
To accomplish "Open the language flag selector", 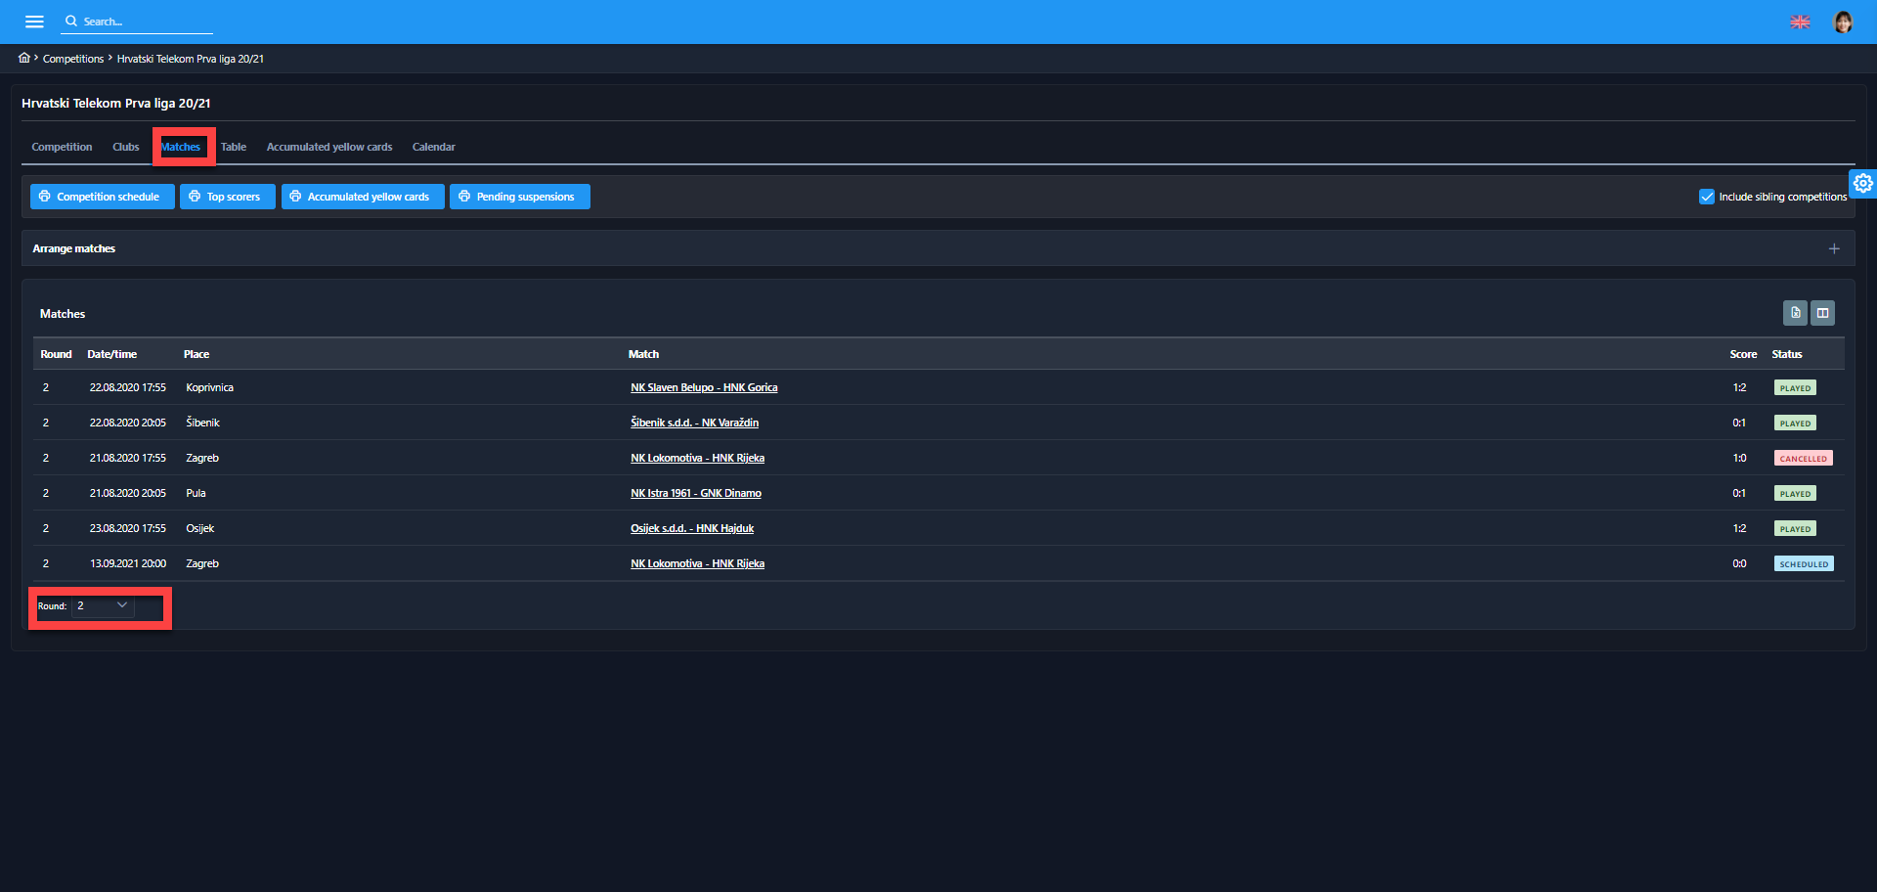I will click(x=1800, y=22).
